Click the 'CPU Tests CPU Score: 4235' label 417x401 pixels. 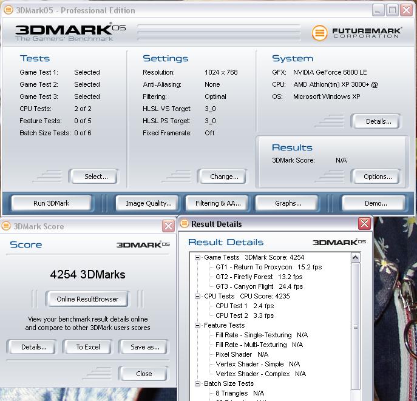click(247, 296)
